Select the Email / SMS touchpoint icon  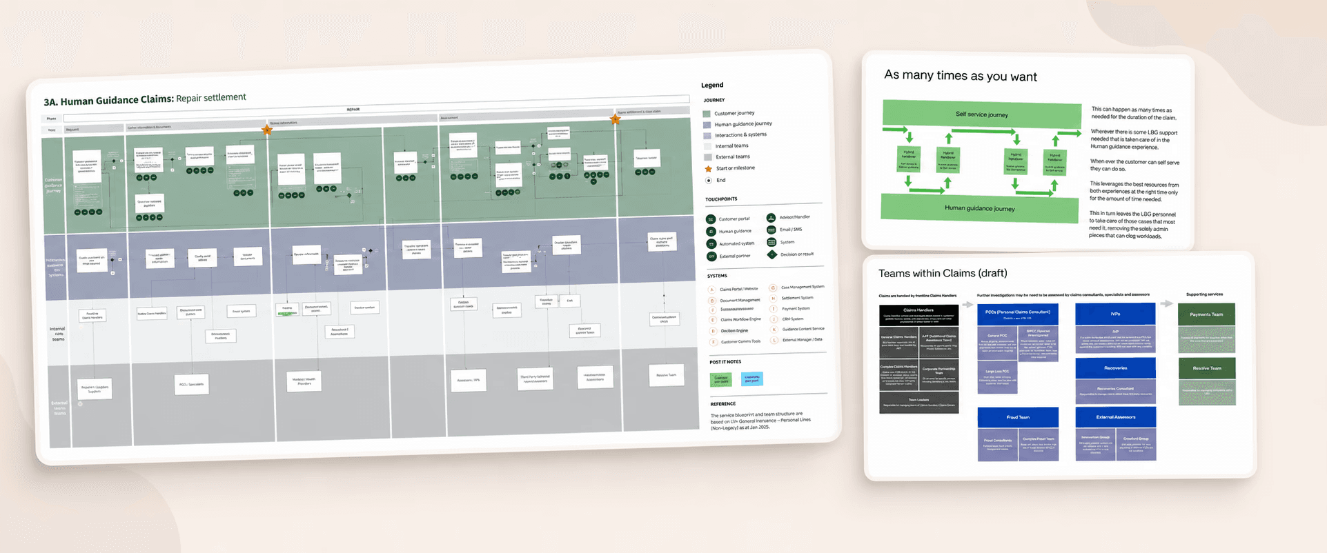tap(771, 230)
